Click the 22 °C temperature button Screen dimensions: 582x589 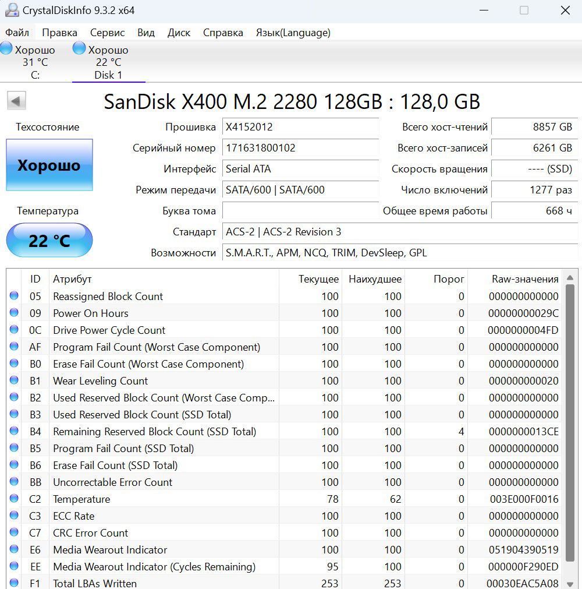point(49,241)
